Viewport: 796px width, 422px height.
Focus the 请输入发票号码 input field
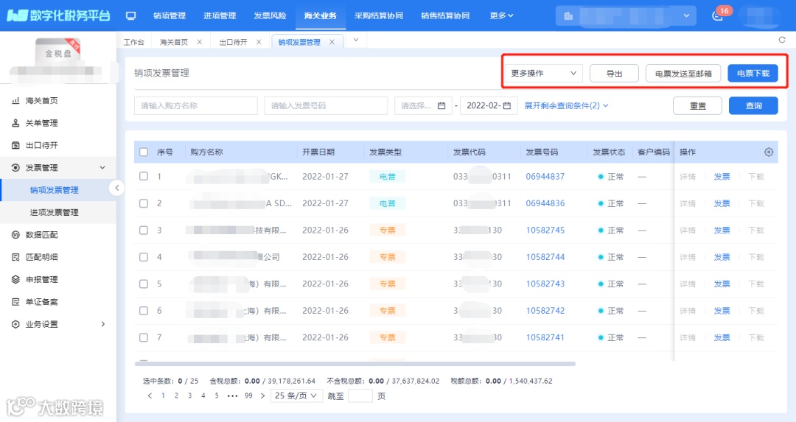(x=326, y=105)
